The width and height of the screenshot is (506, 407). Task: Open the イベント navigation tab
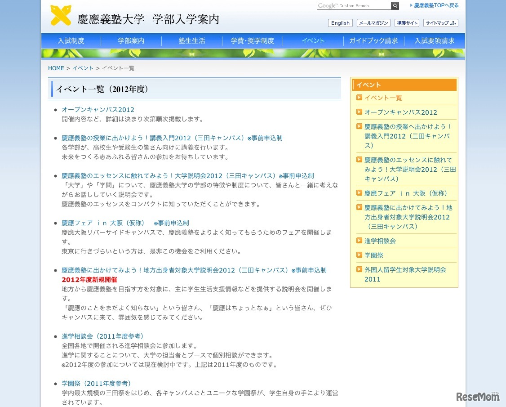point(313,40)
